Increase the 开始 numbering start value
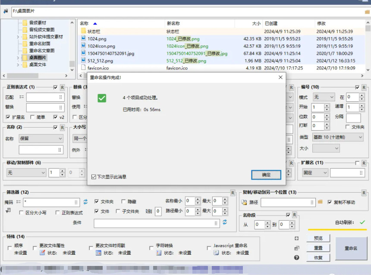This screenshot has height=275, width=371. click(x=327, y=106)
